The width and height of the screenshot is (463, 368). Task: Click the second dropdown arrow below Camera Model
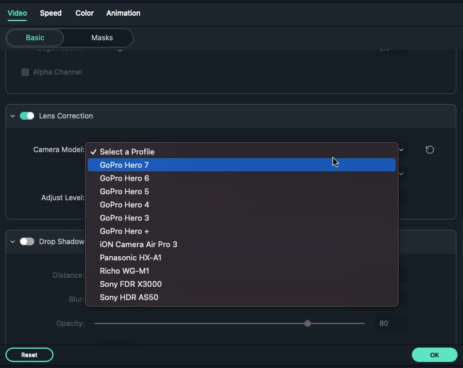401,174
